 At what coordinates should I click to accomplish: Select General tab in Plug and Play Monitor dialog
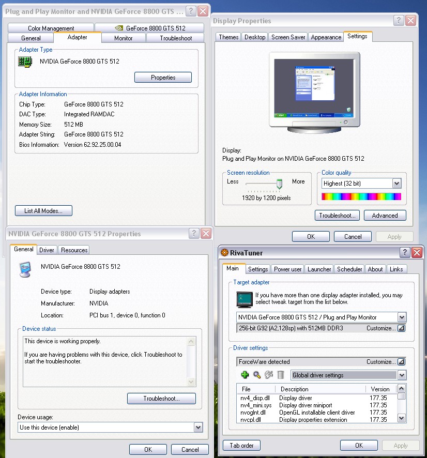[x=30, y=38]
